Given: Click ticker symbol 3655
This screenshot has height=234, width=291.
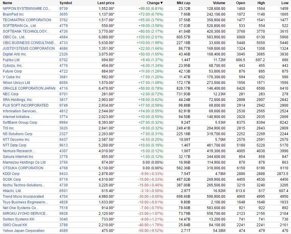Looking at the screenshot, I should tap(63, 14).
